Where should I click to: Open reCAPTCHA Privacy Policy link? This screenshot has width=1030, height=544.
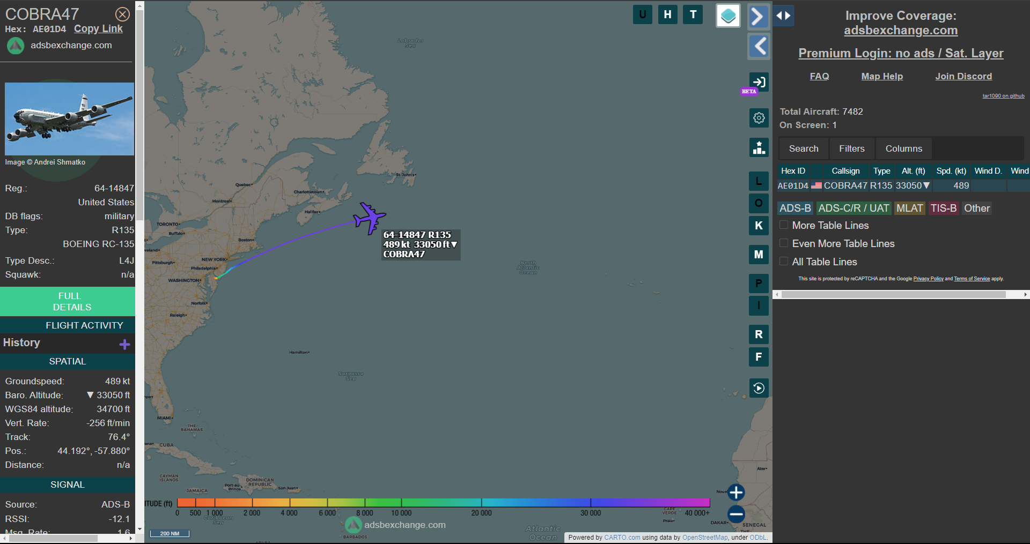click(928, 279)
